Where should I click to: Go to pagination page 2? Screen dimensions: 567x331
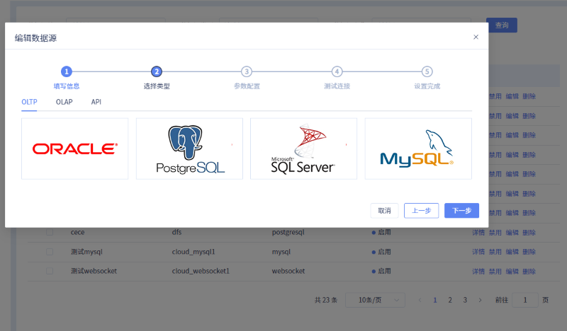pyautogui.click(x=450, y=300)
